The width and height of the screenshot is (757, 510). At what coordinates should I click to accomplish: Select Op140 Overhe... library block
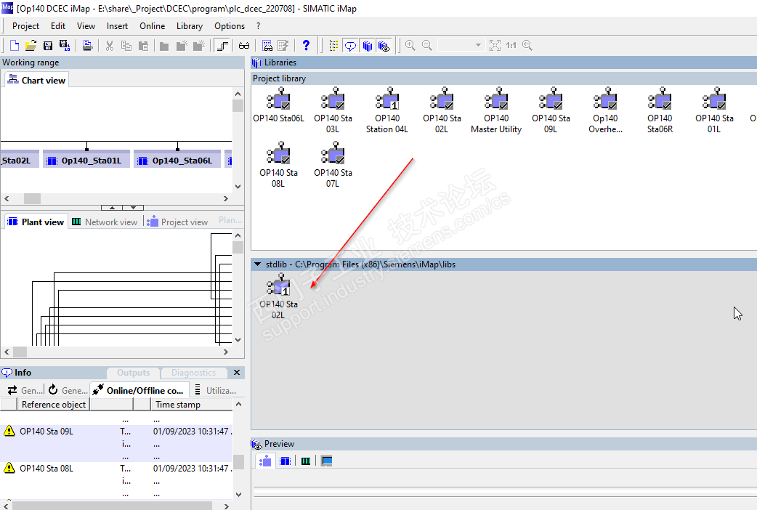(605, 110)
